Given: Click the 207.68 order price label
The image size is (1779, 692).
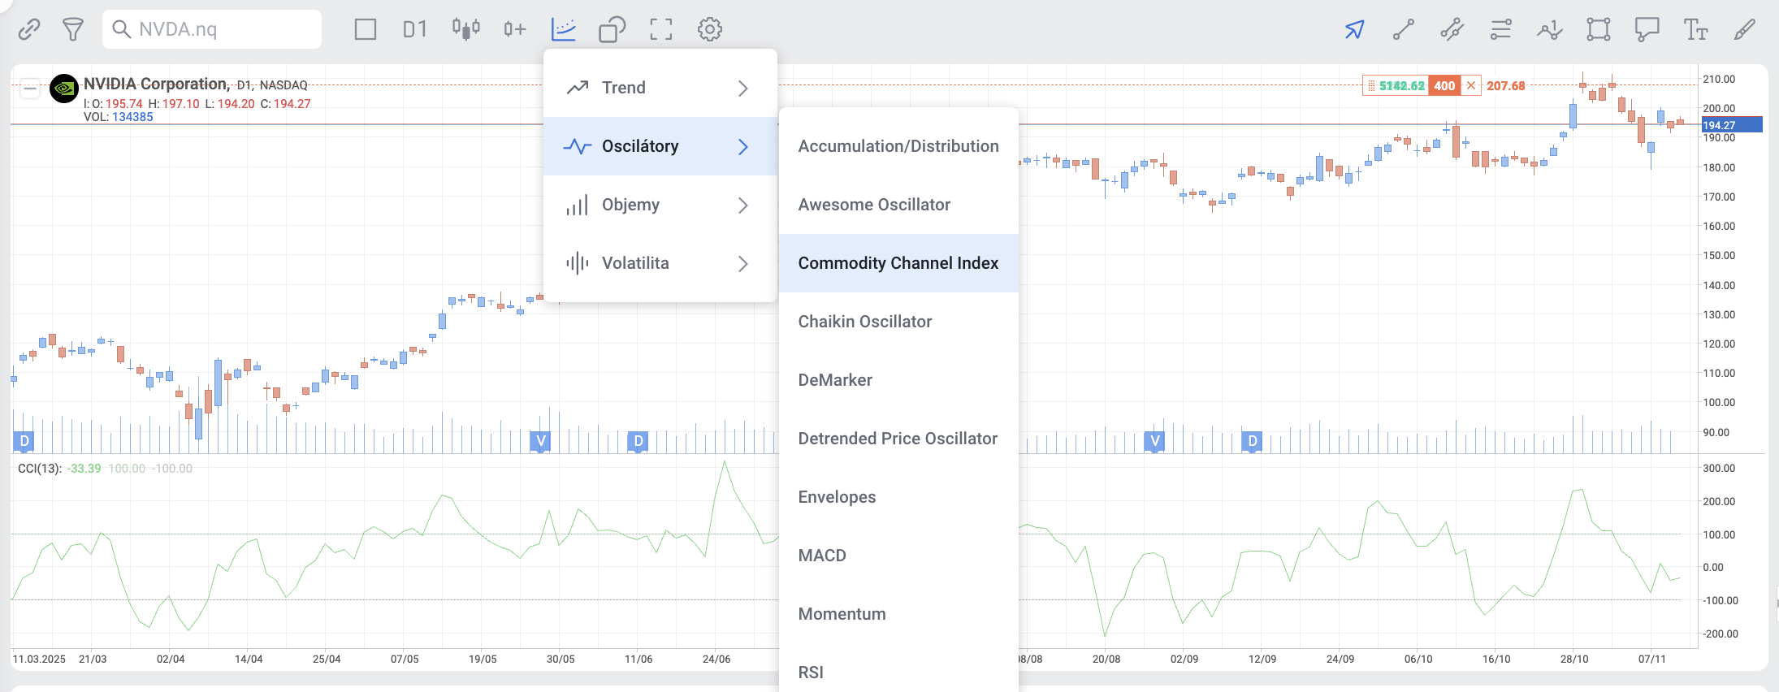Looking at the screenshot, I should coord(1506,85).
